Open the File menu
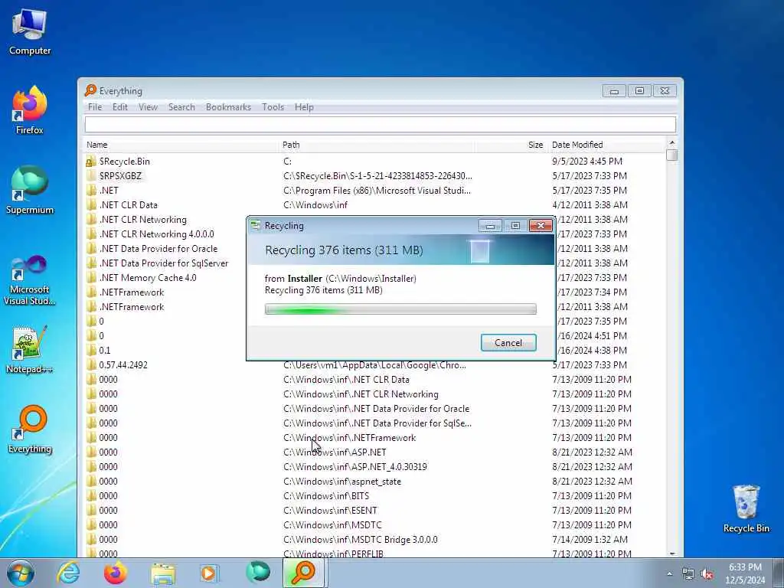The height and width of the screenshot is (588, 784). [x=94, y=107]
